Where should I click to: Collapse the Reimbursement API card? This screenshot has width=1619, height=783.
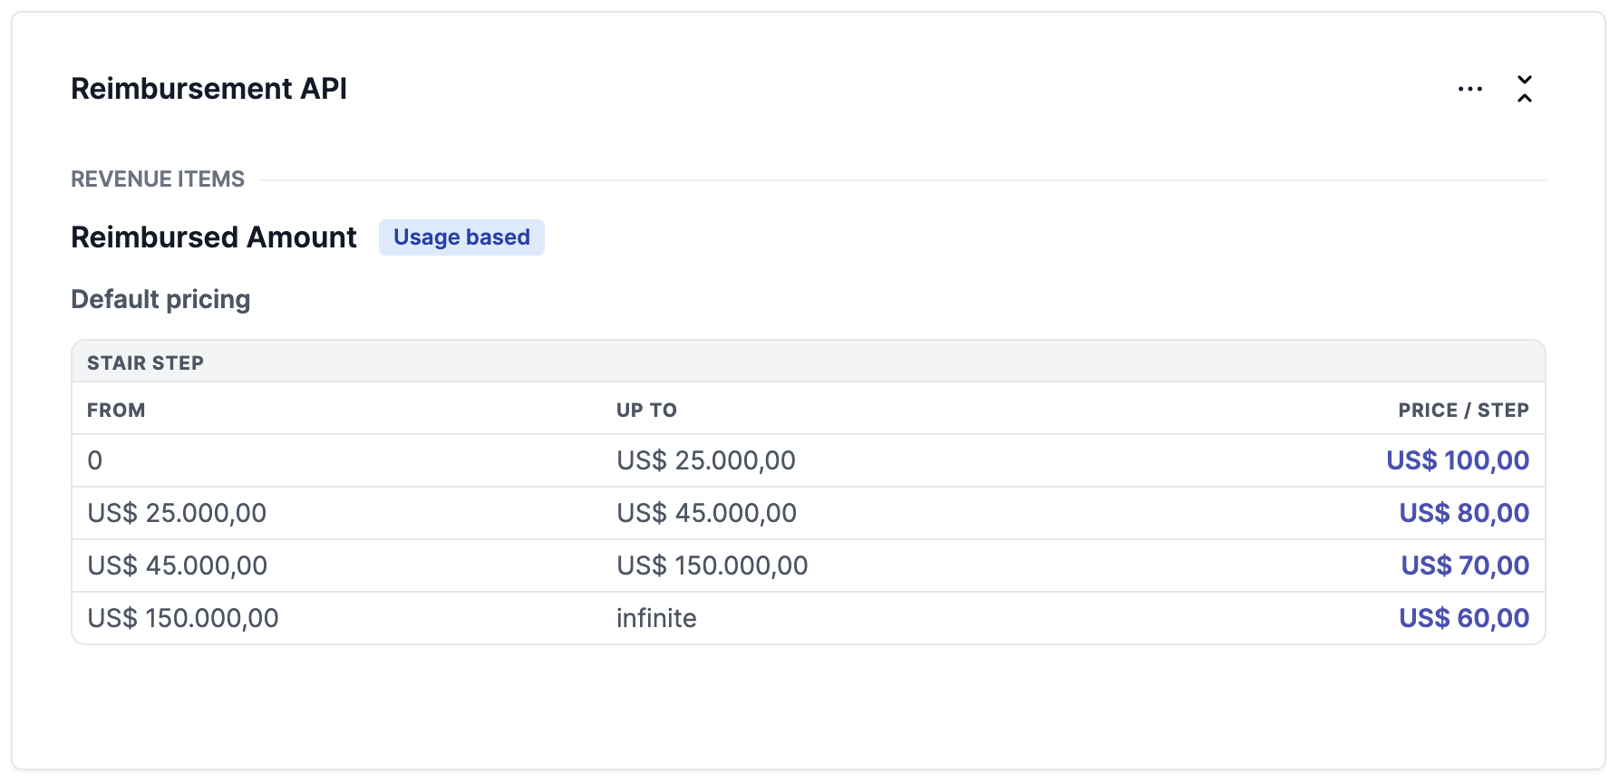pyautogui.click(x=1525, y=89)
